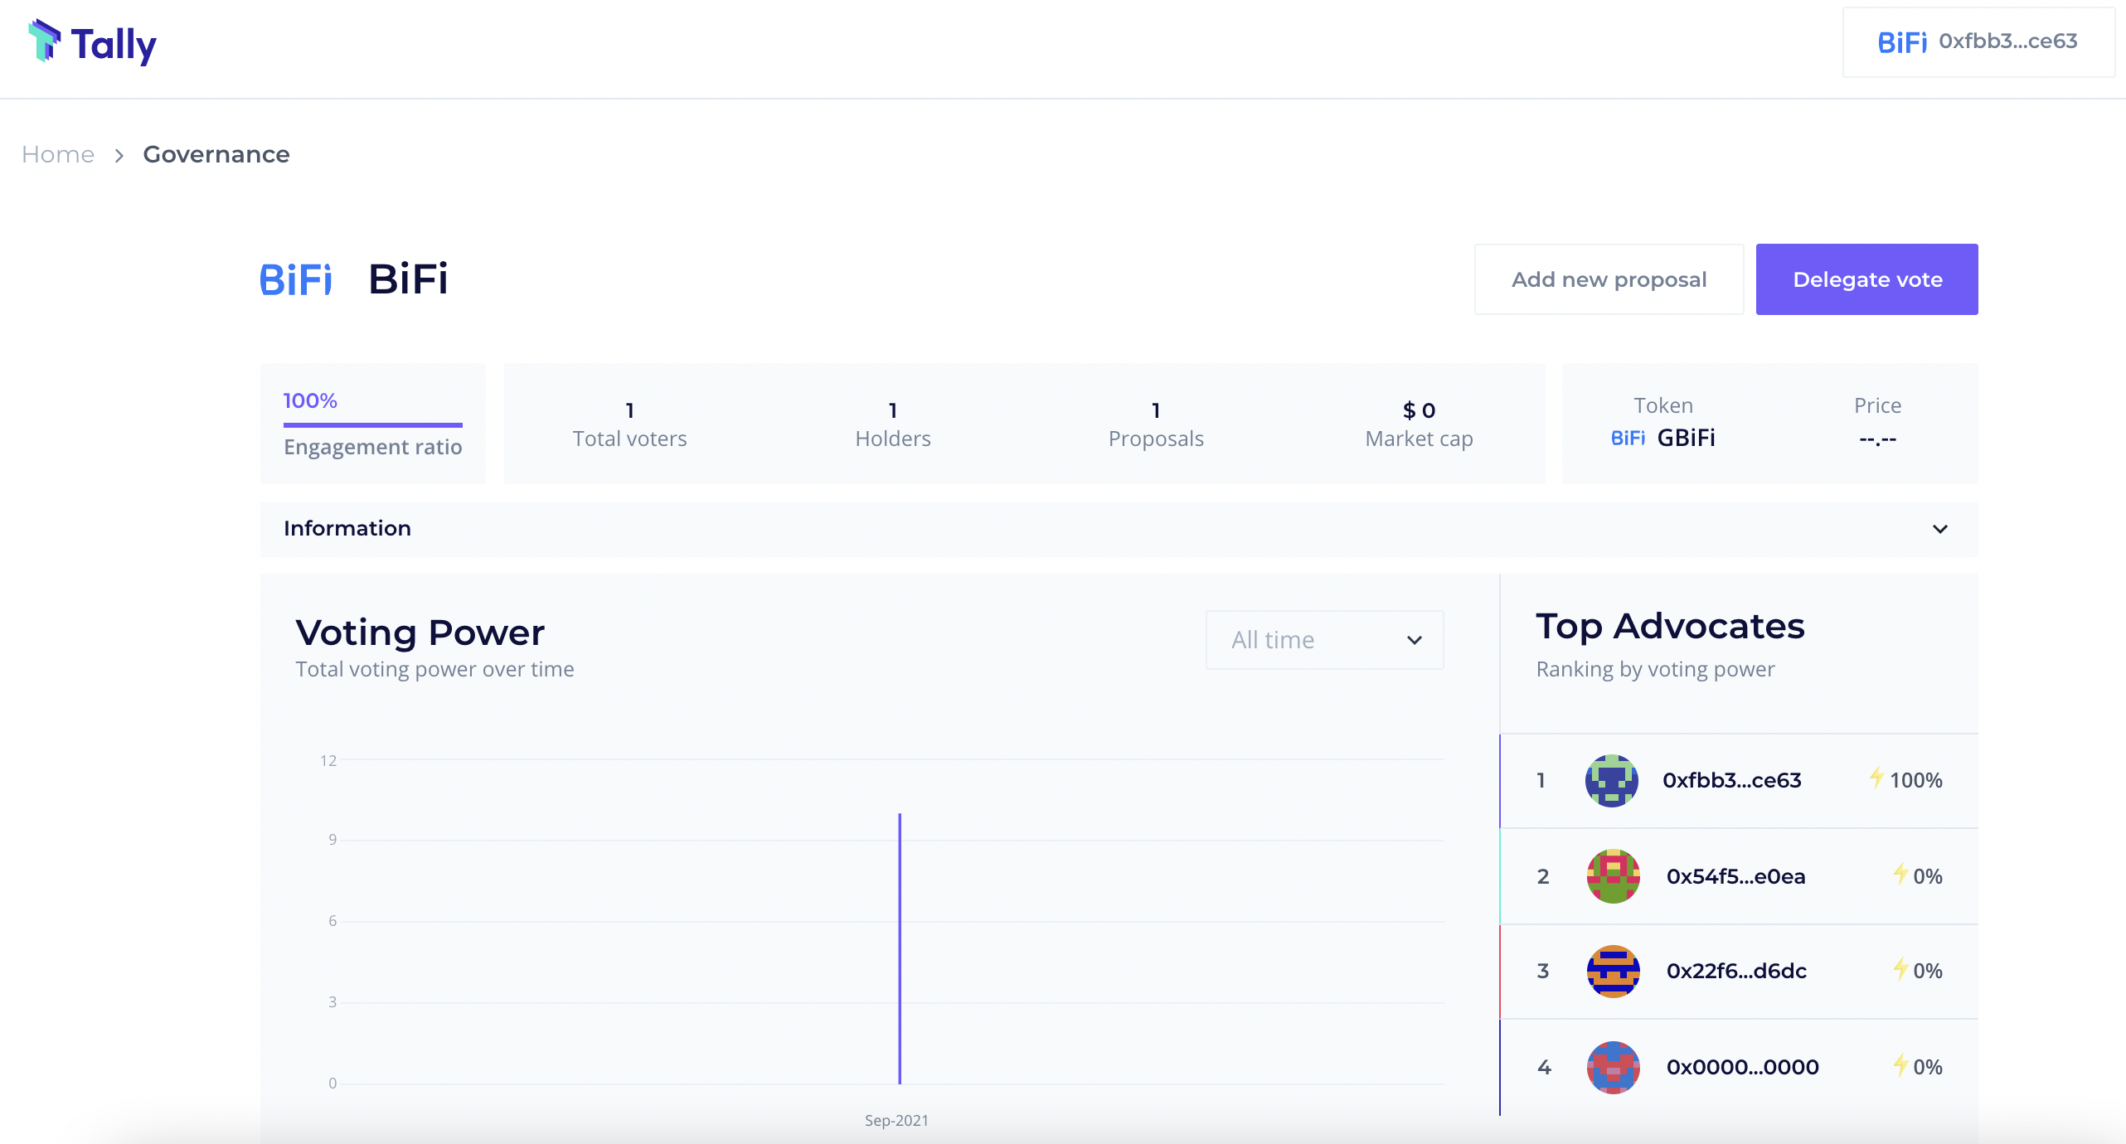Click the BiFi logo in the wallet button
Screen dimensions: 2126x1144
coord(1902,42)
